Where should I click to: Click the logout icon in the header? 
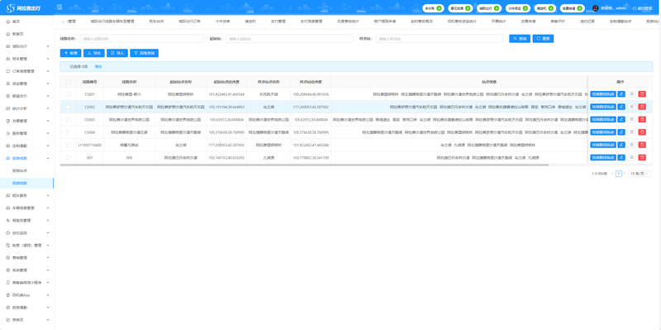click(635, 8)
